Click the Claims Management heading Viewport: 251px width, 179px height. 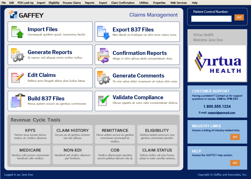pyautogui.click(x=153, y=15)
